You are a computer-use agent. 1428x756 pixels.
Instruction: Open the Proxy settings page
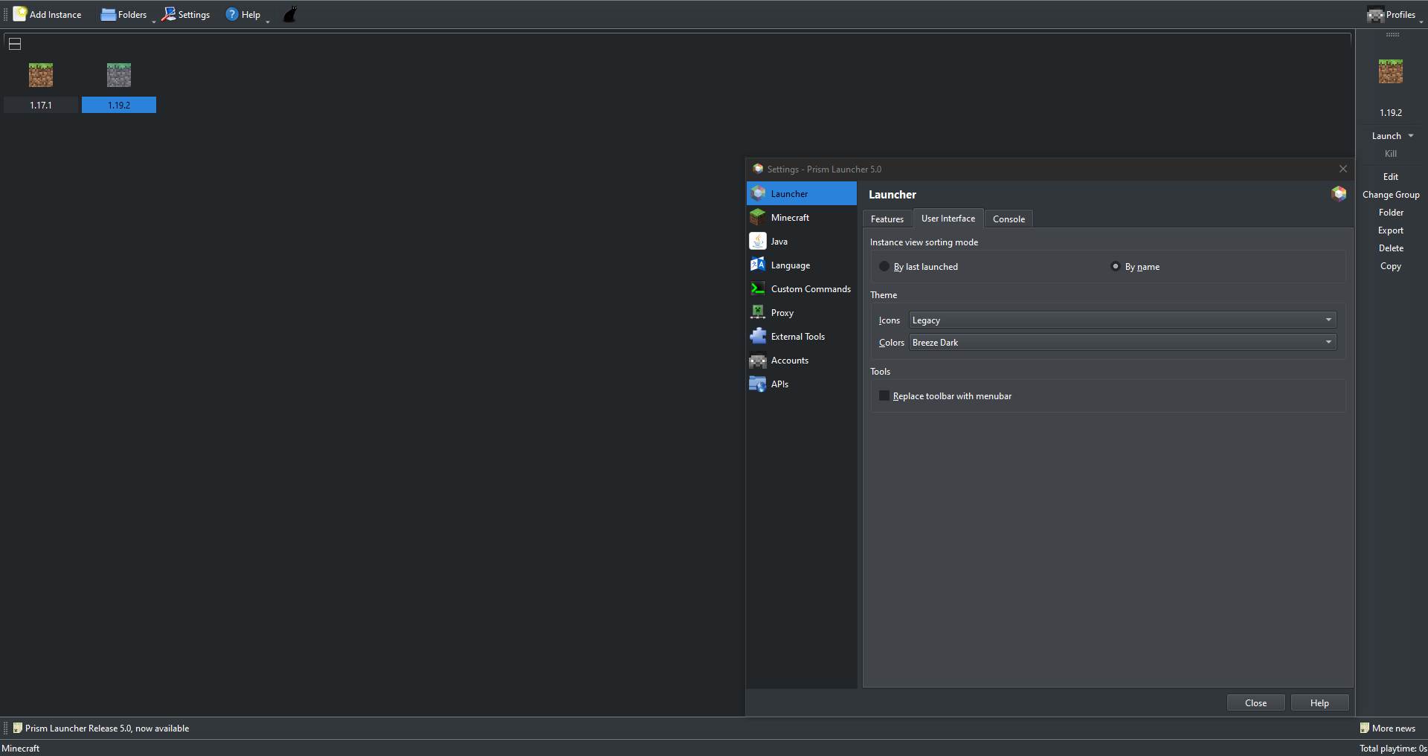click(802, 313)
